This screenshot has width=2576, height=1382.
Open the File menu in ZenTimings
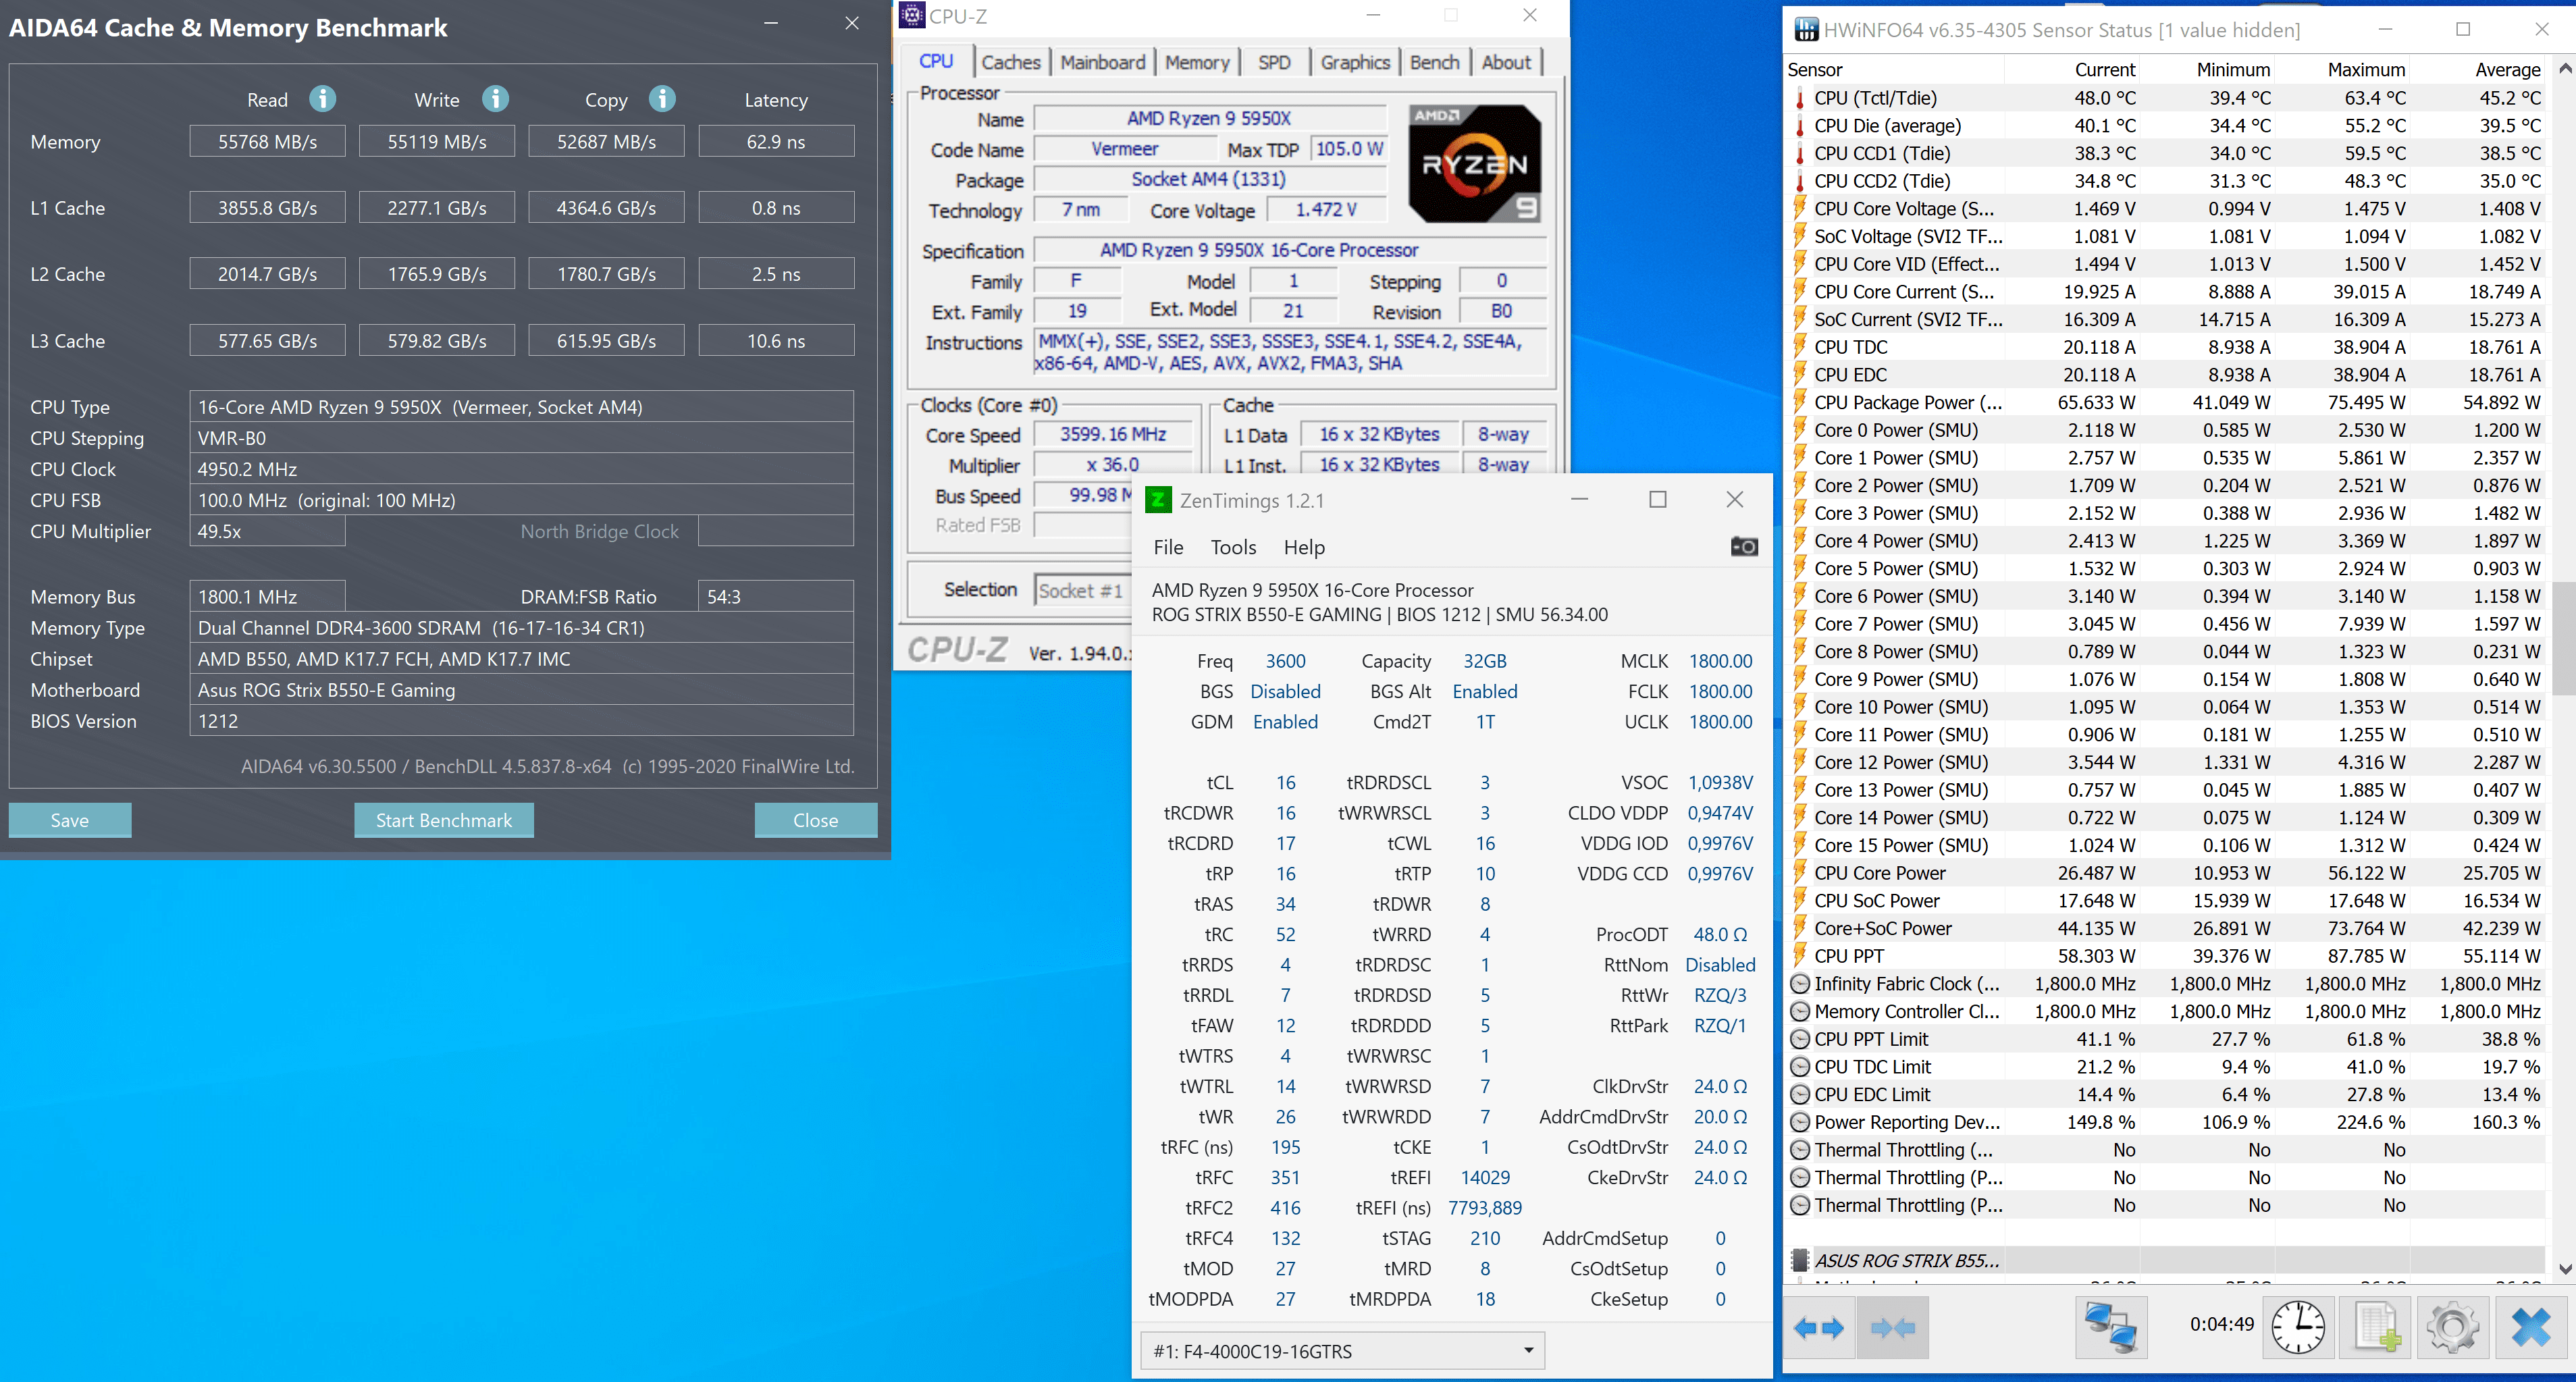[x=1168, y=547]
